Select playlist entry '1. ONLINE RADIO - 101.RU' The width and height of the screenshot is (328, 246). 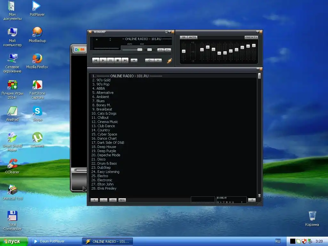click(173, 76)
